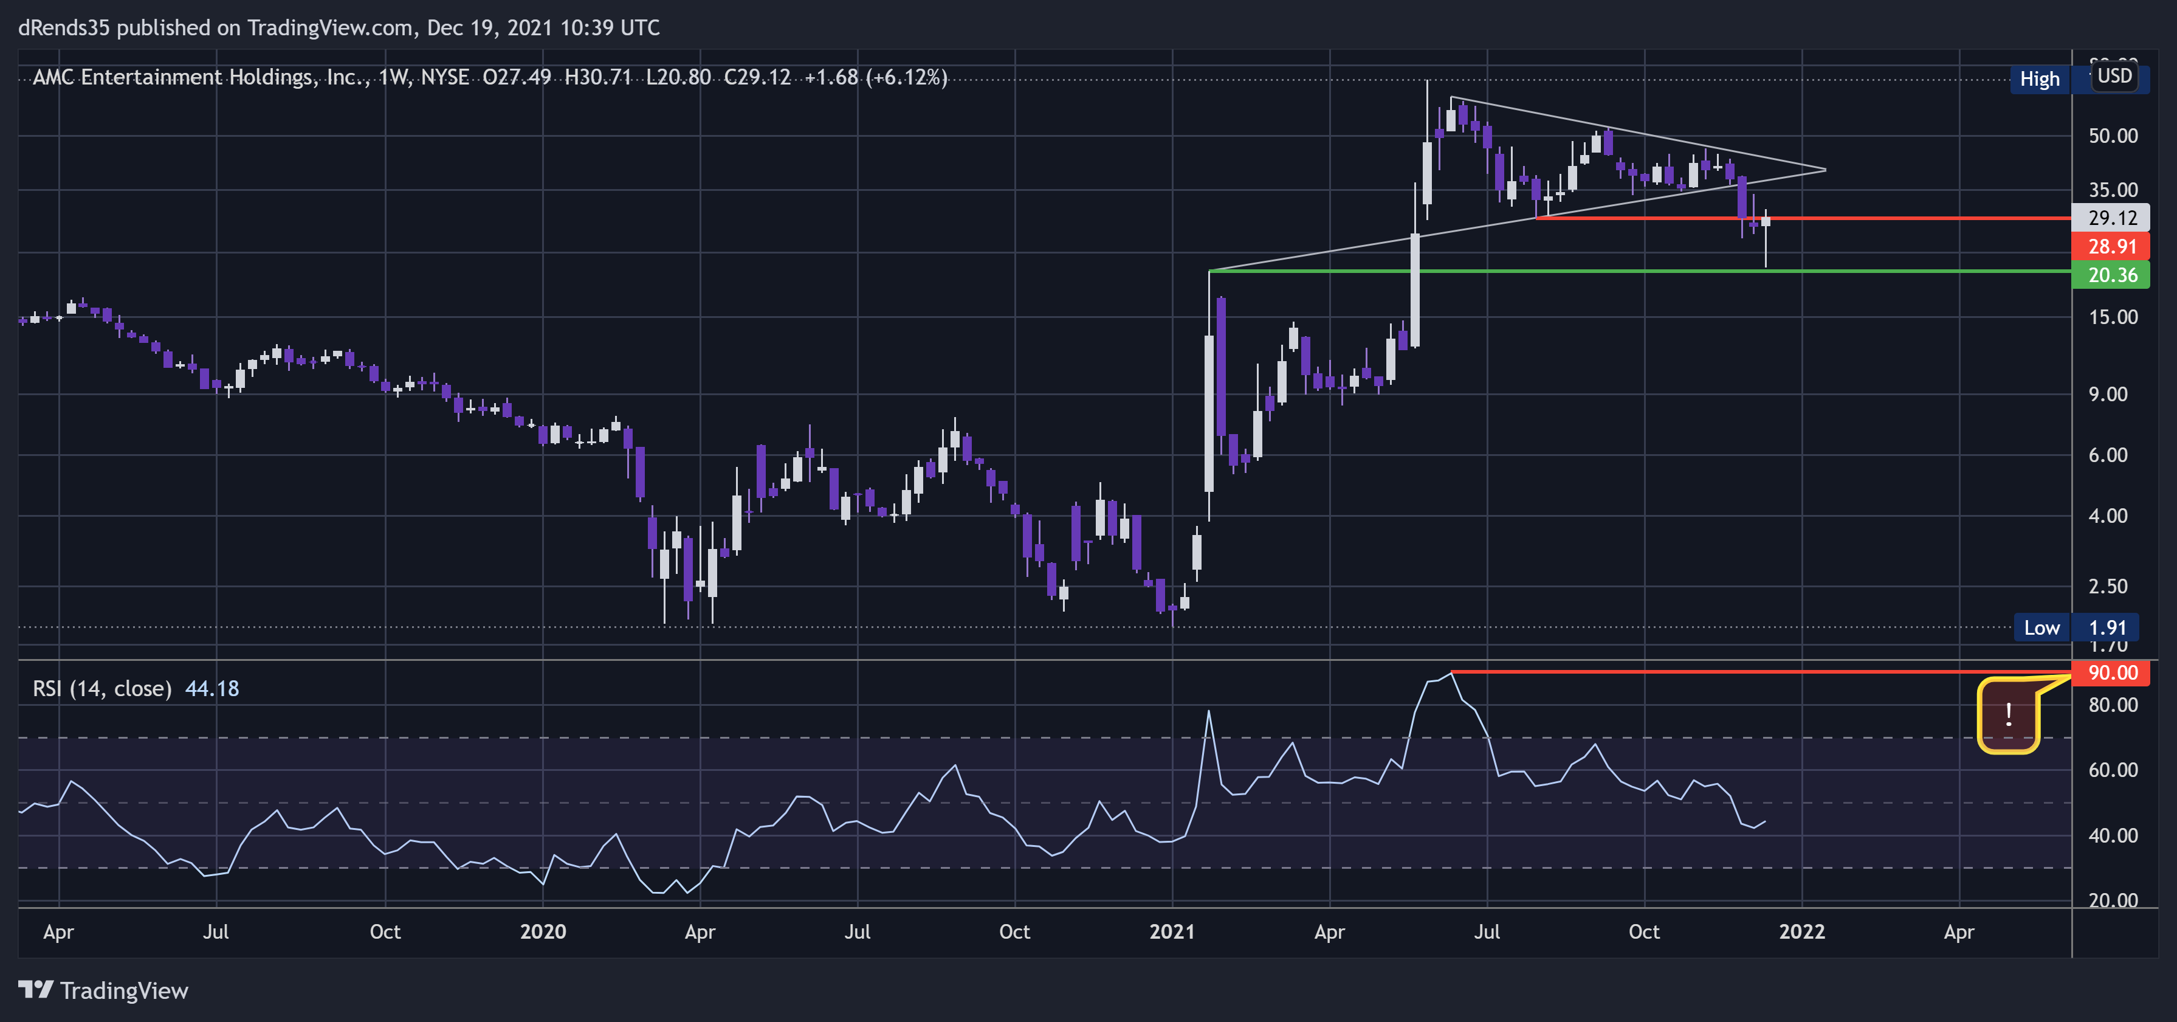Click the RSI value 44.18

coord(212,688)
